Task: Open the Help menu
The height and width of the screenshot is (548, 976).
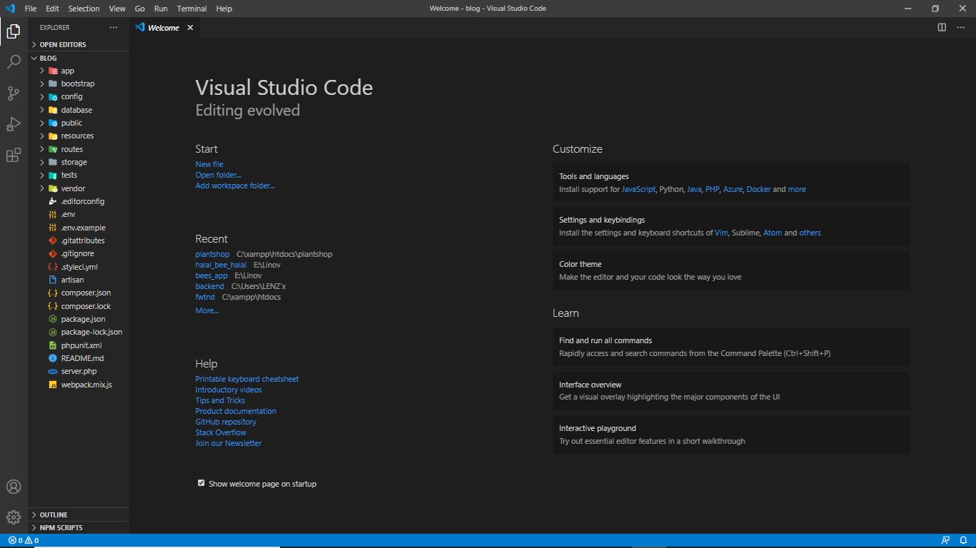Action: tap(224, 9)
